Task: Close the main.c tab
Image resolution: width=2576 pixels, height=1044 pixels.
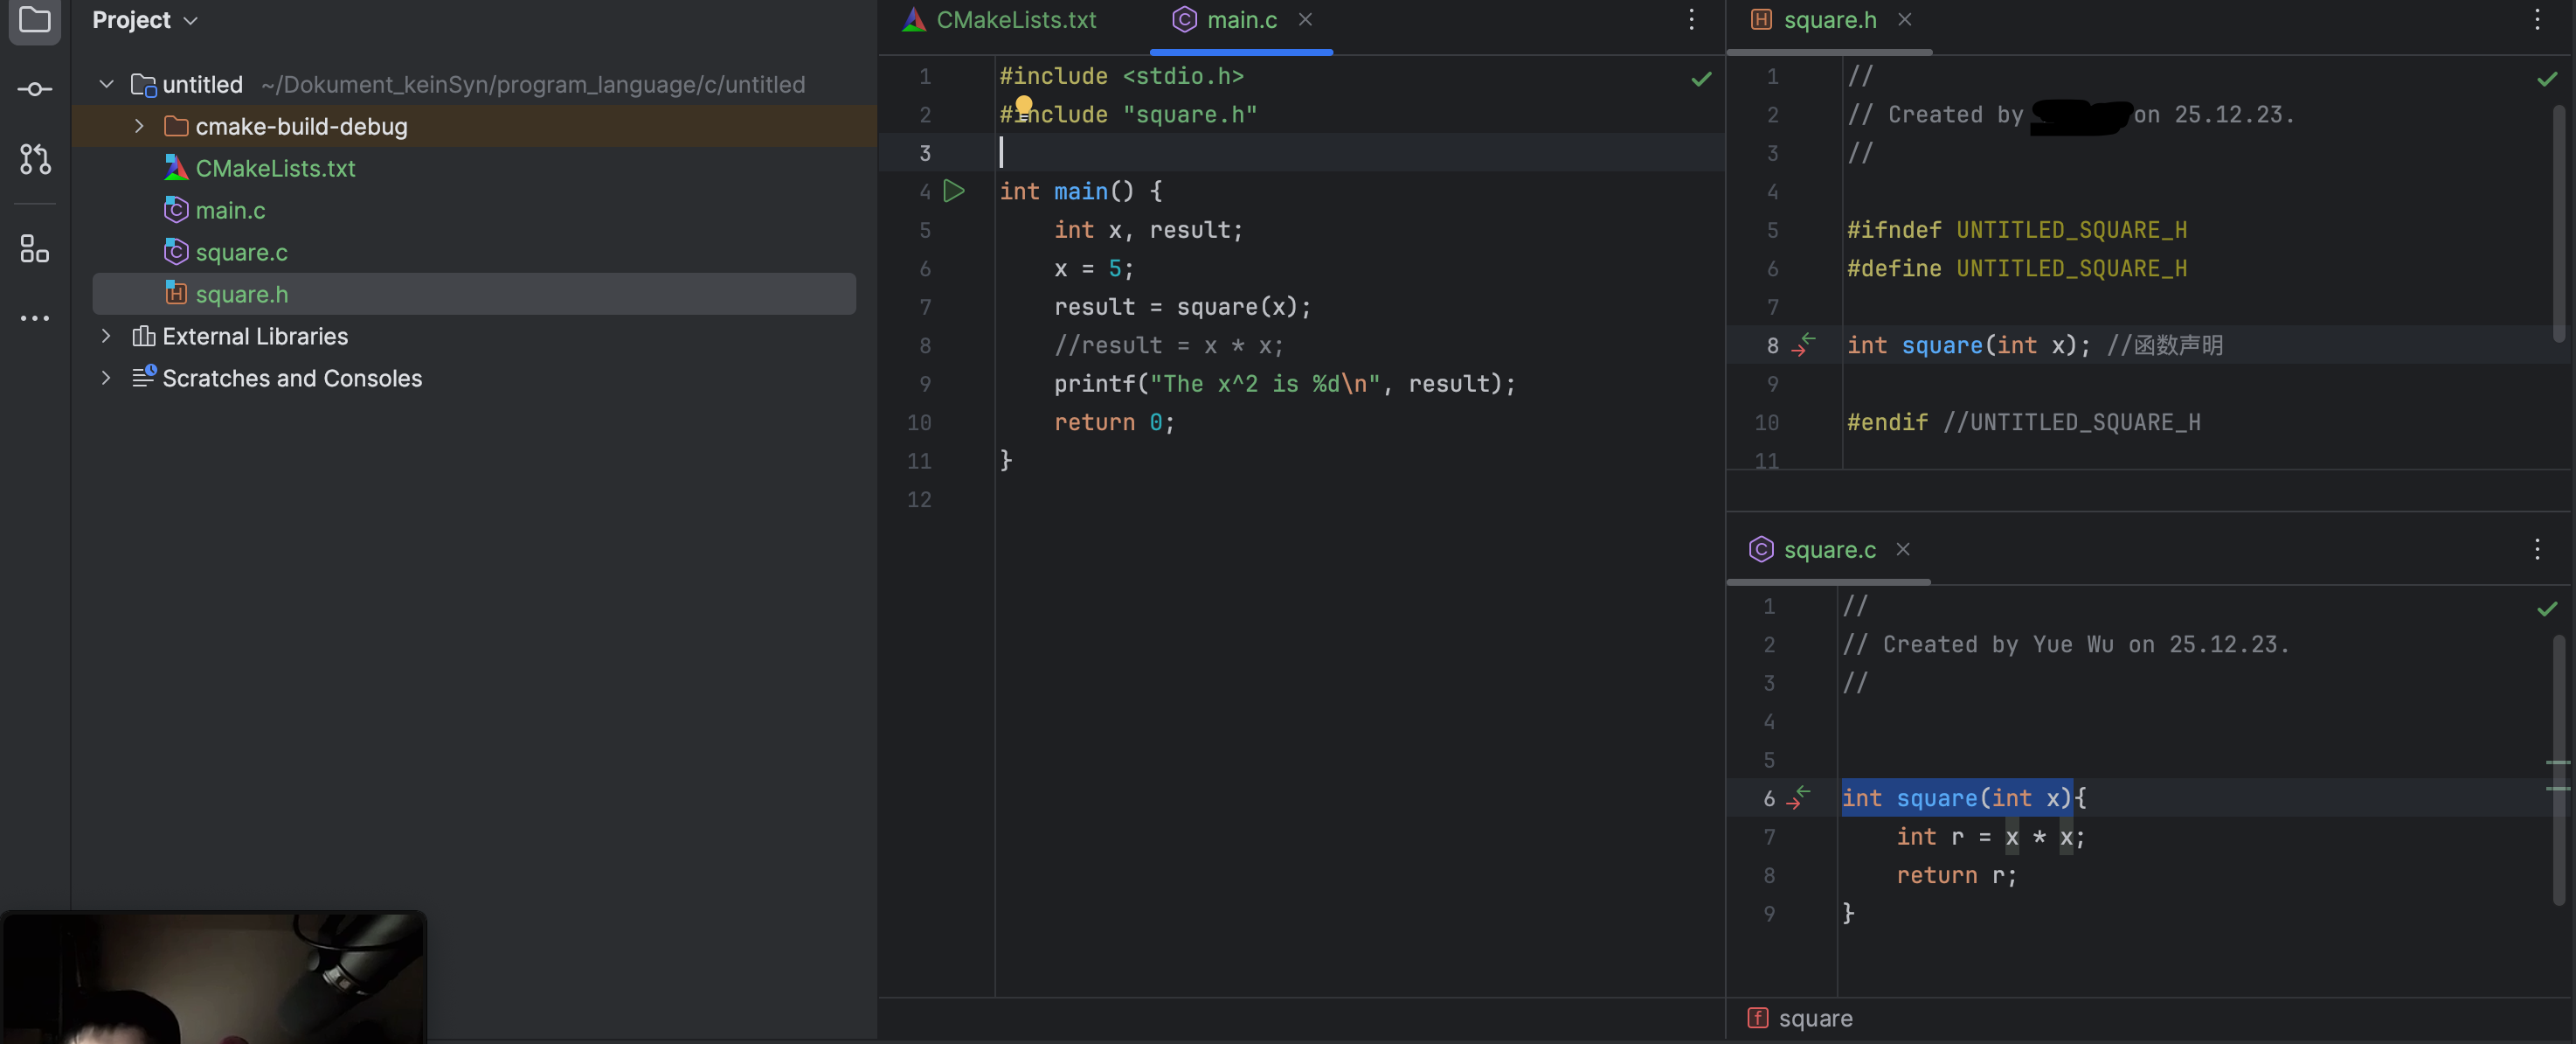Action: pyautogui.click(x=1305, y=19)
